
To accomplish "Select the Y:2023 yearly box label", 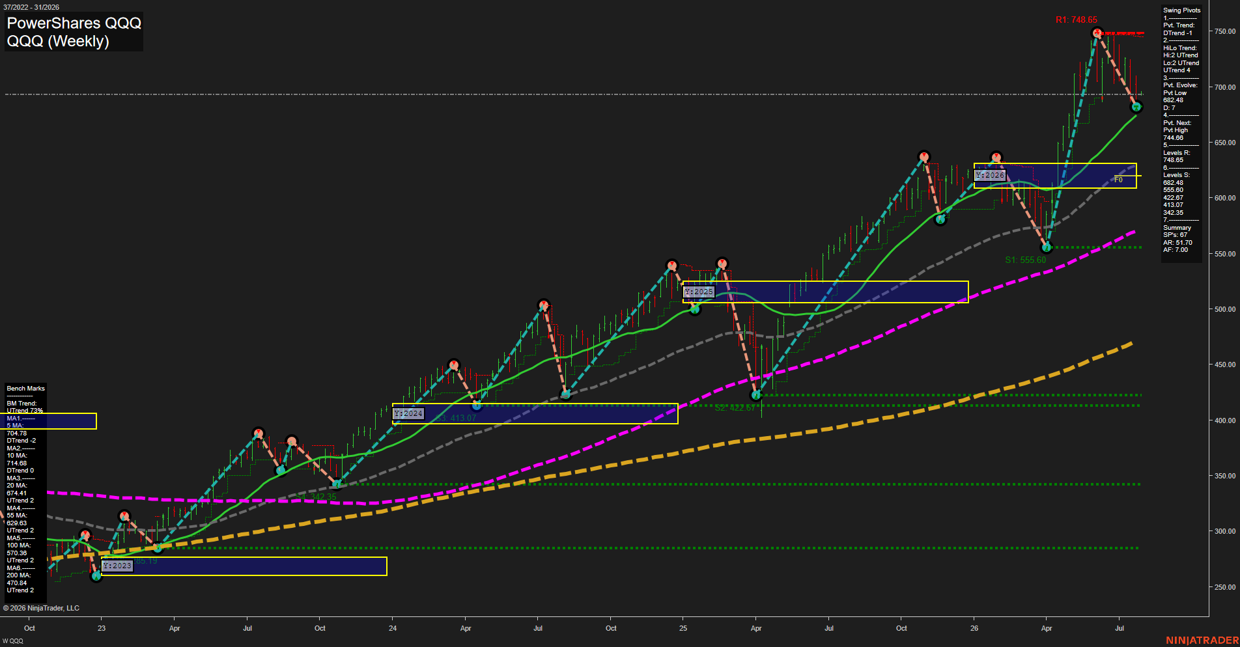I will [117, 566].
